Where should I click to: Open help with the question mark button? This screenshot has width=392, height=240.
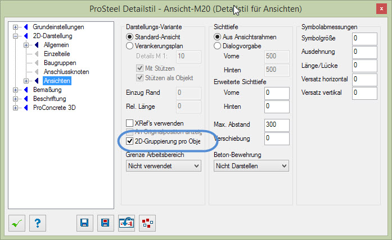tap(38, 223)
